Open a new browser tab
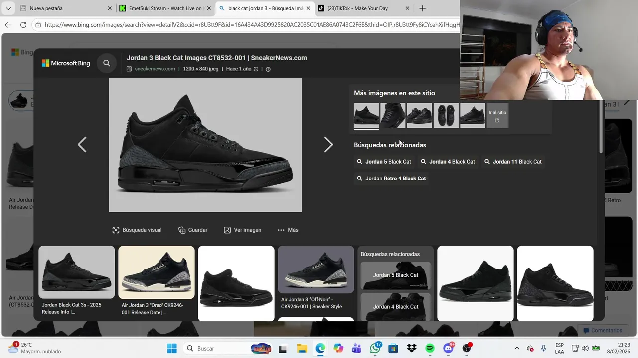This screenshot has height=358, width=638. pos(423,8)
